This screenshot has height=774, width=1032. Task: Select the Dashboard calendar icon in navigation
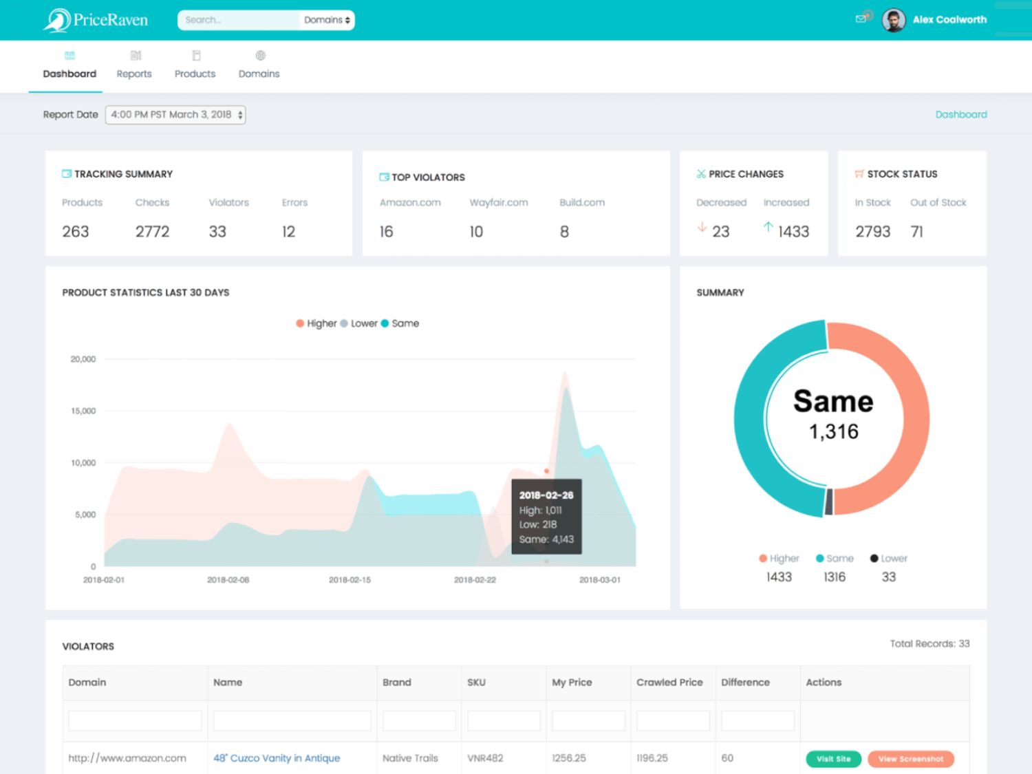point(69,56)
